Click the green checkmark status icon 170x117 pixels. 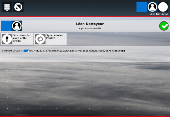[164, 26]
